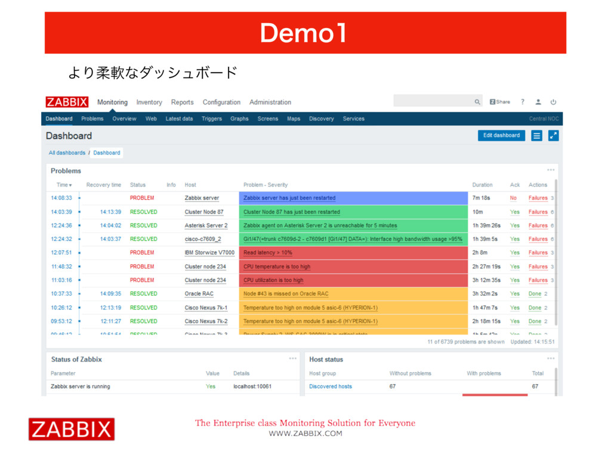Image resolution: width=611 pixels, height=458 pixels.
Task: Open the dashboard actions list icon
Action: 536,135
